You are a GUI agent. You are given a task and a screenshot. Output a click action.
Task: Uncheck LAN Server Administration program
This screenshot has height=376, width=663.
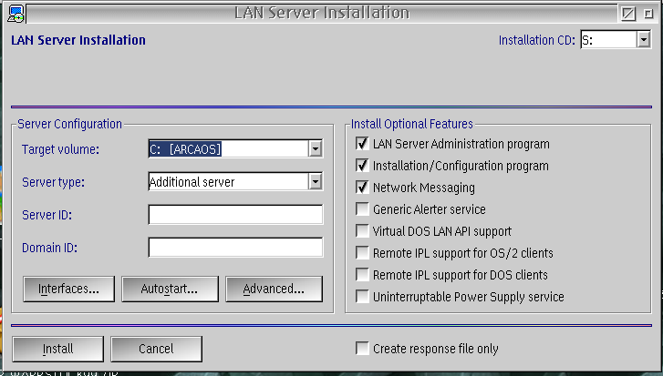(362, 144)
